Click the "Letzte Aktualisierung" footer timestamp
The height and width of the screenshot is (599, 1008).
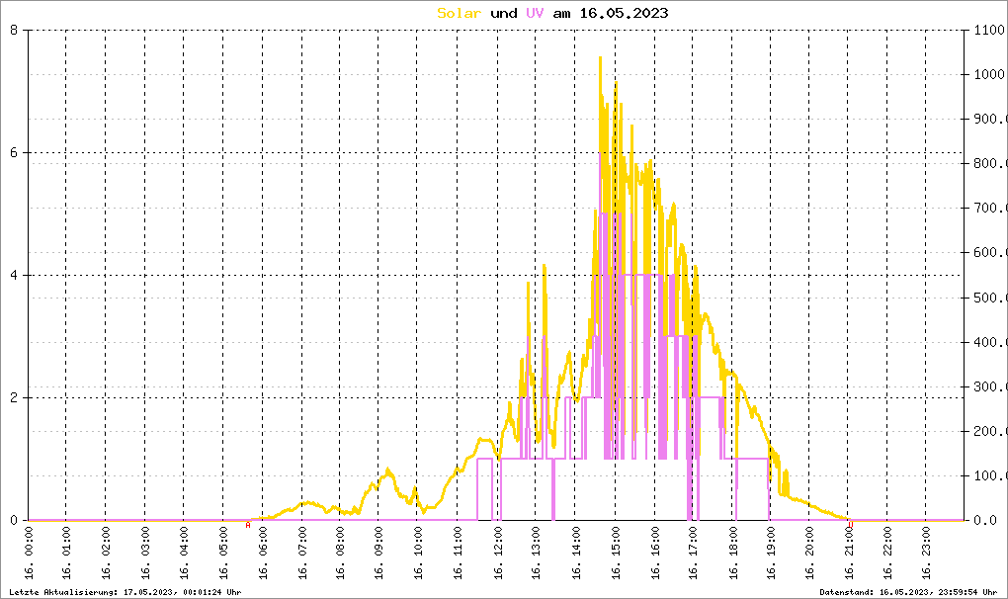(x=126, y=592)
